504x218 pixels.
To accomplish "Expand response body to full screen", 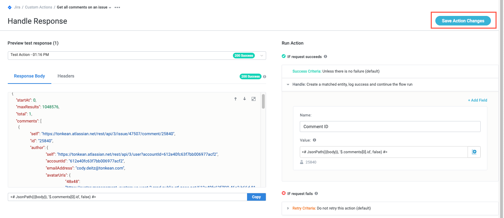I will tap(253, 99).
